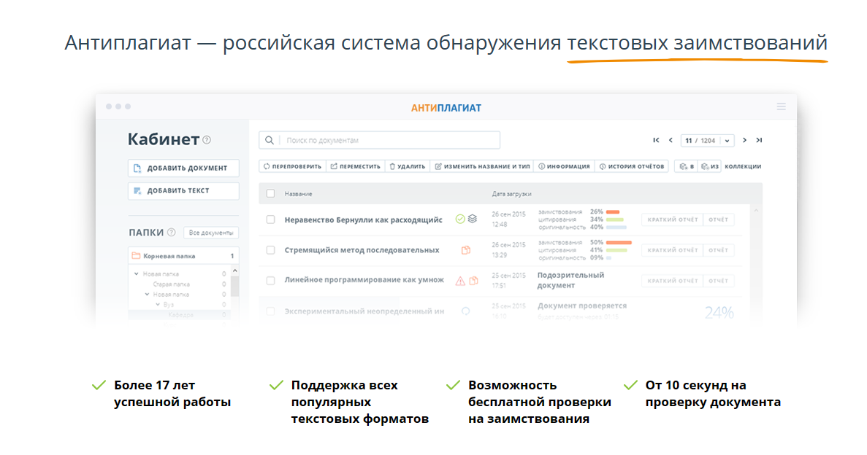Click ДОБАВИТЬ ДОКУМЕНТ button
The height and width of the screenshot is (455, 867).
click(183, 168)
